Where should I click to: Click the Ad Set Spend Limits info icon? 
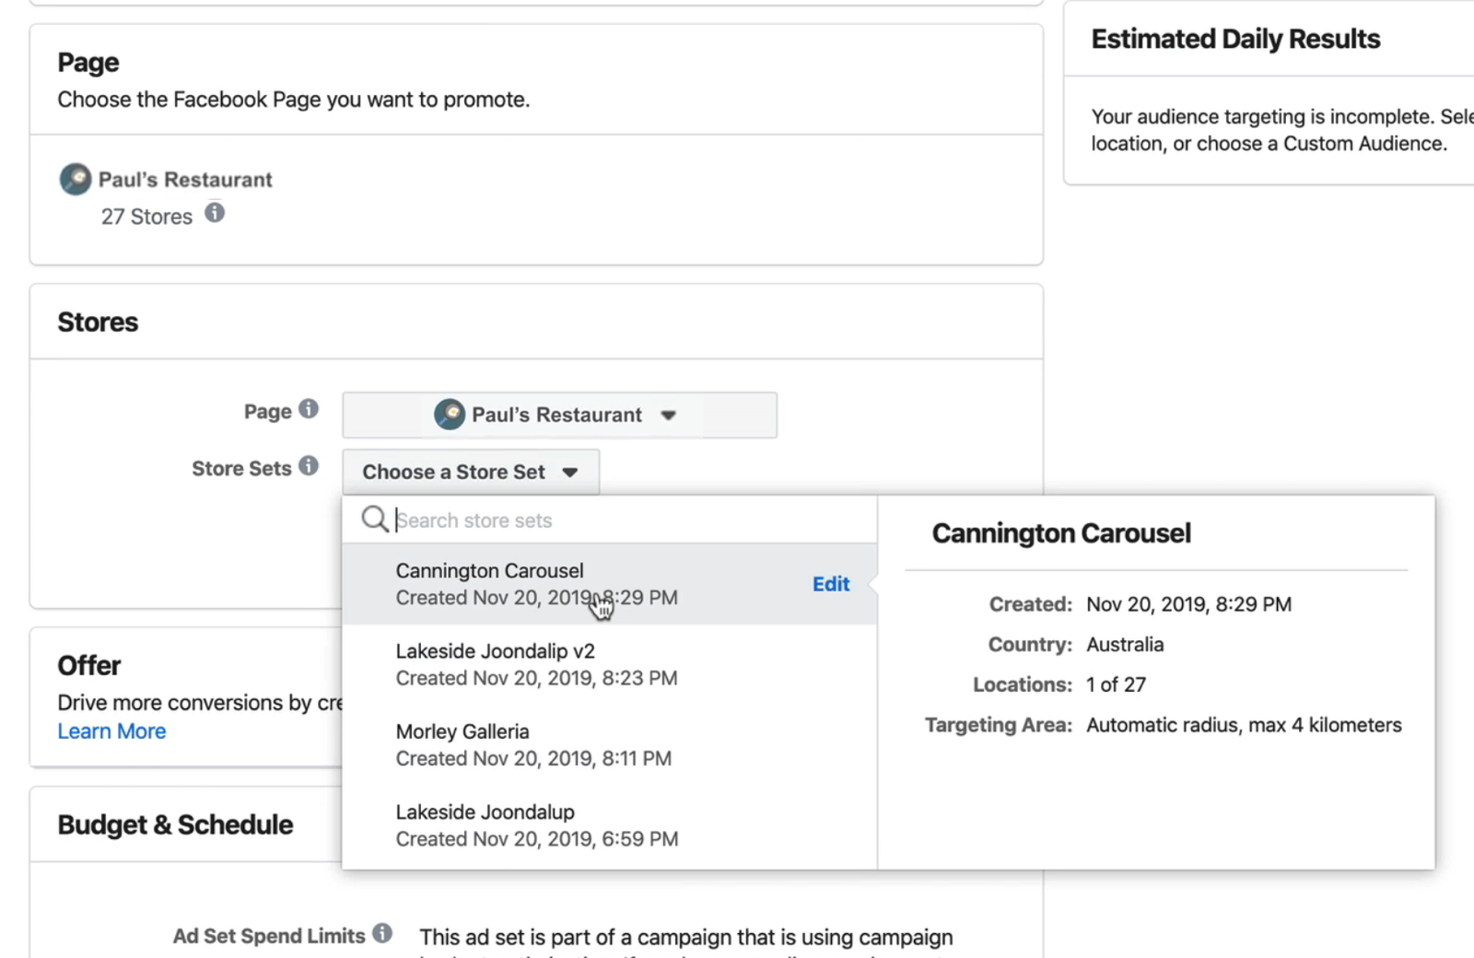(382, 934)
